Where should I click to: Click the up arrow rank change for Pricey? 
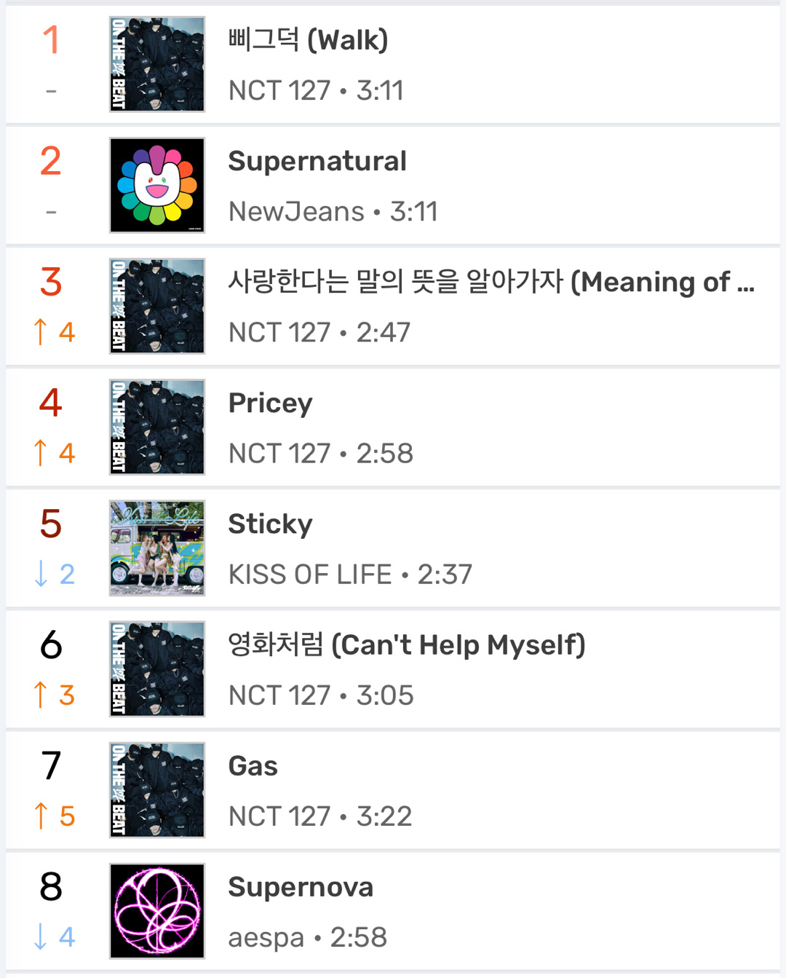(41, 453)
